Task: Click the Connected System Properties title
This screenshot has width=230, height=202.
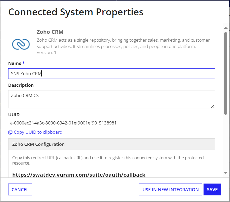Action: (76, 12)
